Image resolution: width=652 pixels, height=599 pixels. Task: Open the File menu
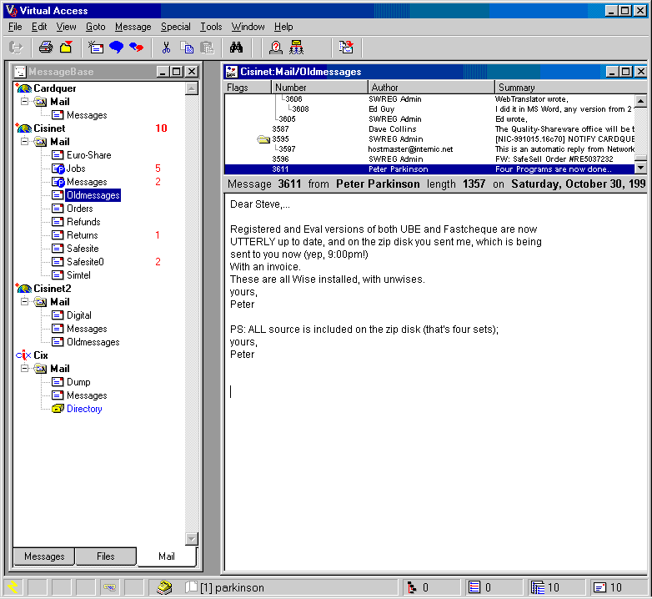tap(15, 27)
